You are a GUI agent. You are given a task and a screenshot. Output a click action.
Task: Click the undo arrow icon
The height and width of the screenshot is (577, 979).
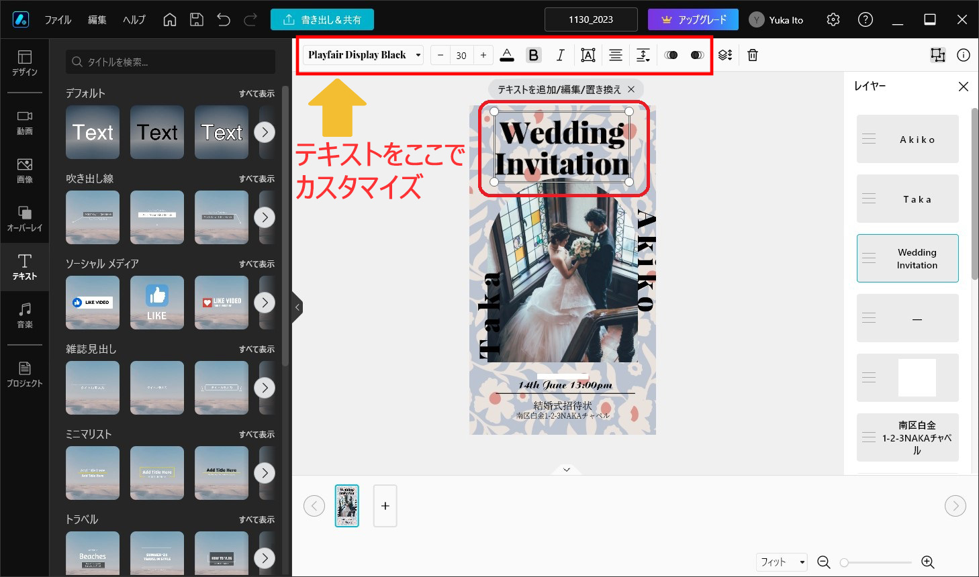coord(224,19)
